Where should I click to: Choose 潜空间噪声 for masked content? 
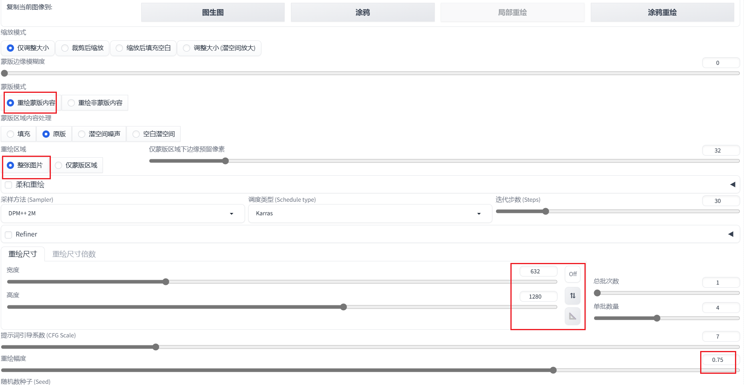pyautogui.click(x=99, y=134)
